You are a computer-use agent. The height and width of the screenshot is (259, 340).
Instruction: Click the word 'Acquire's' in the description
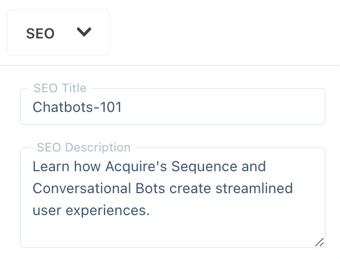coord(136,166)
